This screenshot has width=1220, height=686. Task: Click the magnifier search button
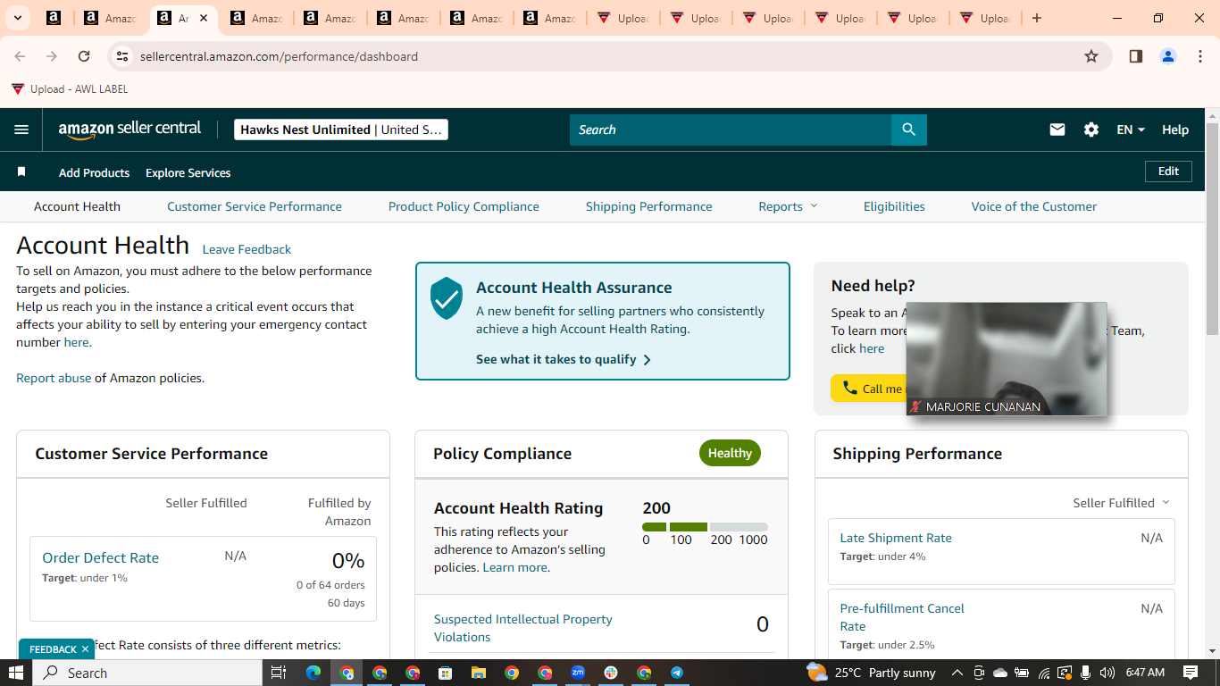click(x=908, y=130)
